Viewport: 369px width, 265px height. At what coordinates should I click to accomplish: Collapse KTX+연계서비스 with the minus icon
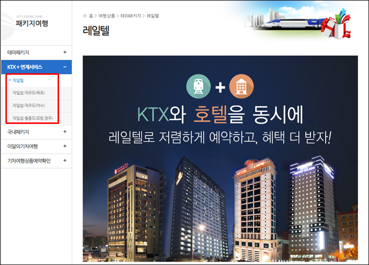[x=65, y=67]
